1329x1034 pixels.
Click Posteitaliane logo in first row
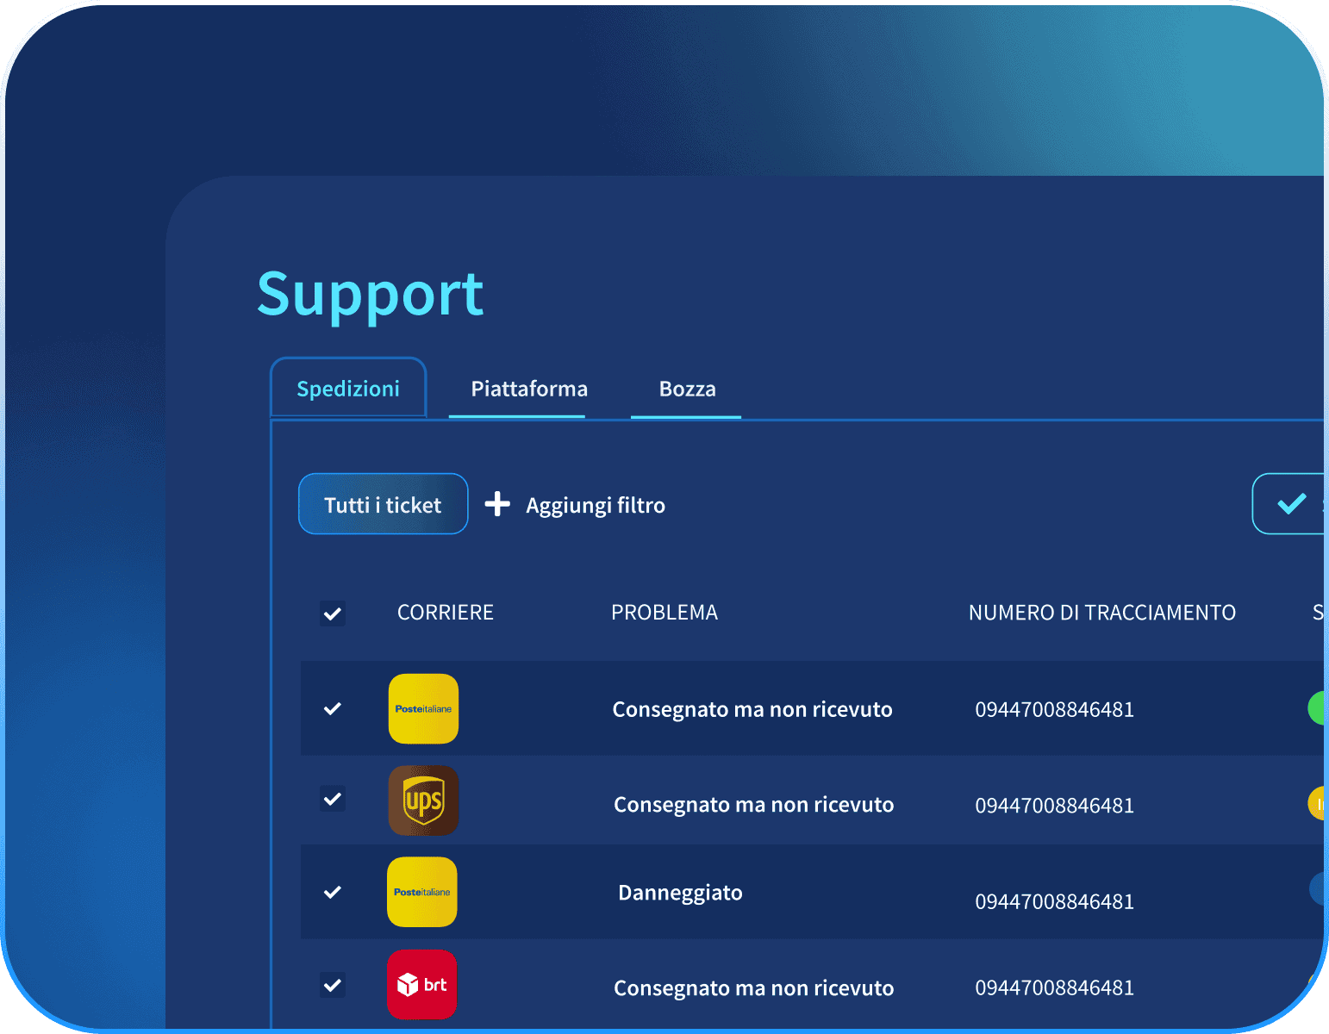tap(423, 708)
